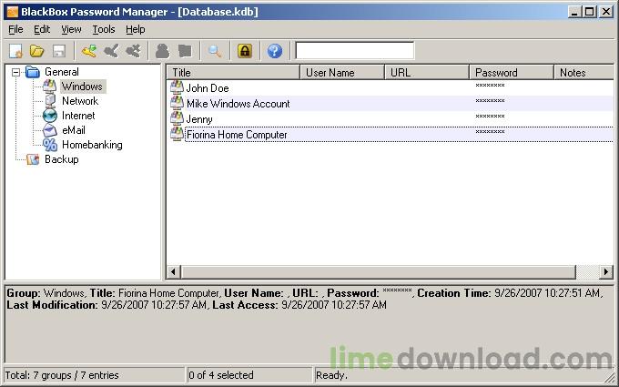Click the New Database toolbar icon

16,51
